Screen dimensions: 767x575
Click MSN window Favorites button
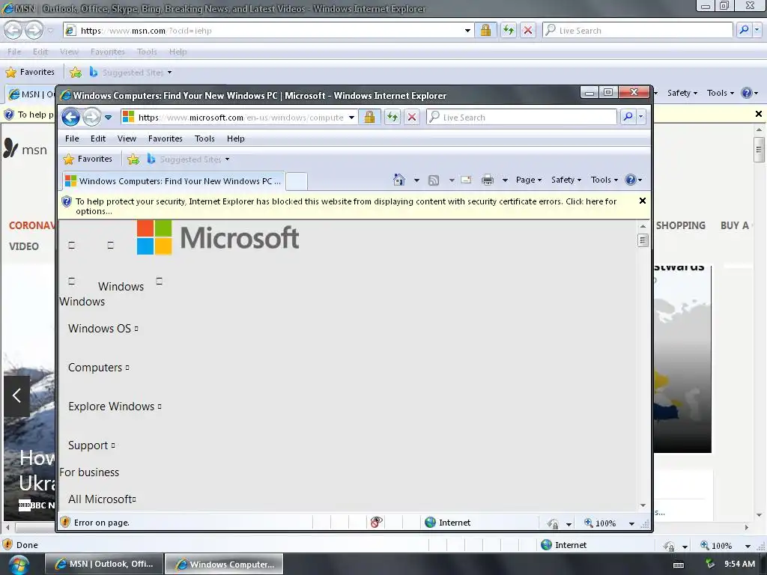tap(30, 73)
